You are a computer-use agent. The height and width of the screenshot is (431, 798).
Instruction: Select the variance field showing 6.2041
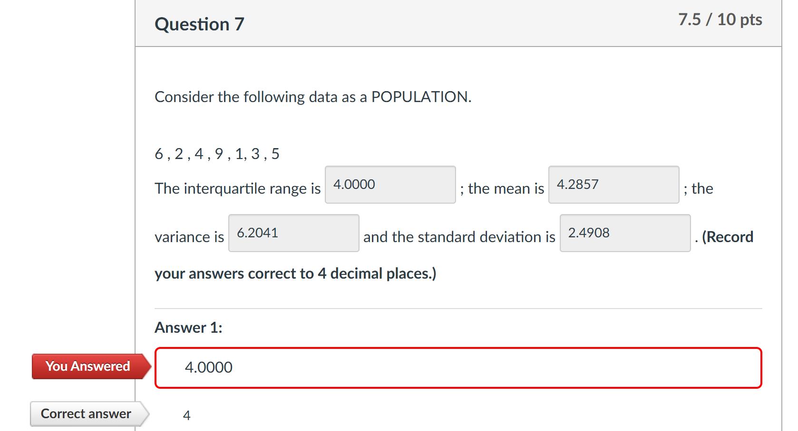click(293, 233)
